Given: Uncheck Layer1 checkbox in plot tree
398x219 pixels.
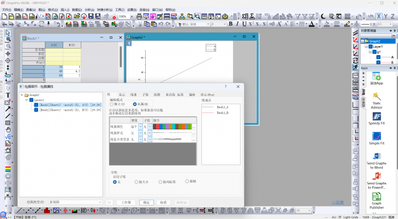Looking at the screenshot, I should coord(31,100).
